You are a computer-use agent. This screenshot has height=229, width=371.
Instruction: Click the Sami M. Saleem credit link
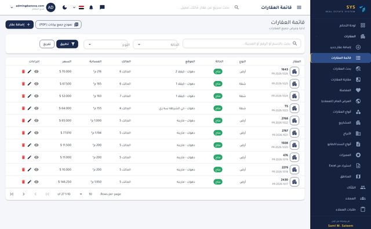tap(340, 226)
